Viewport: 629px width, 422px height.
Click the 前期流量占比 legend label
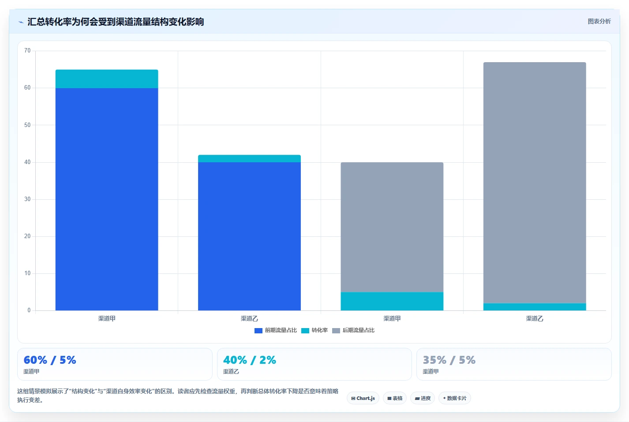tap(281, 330)
